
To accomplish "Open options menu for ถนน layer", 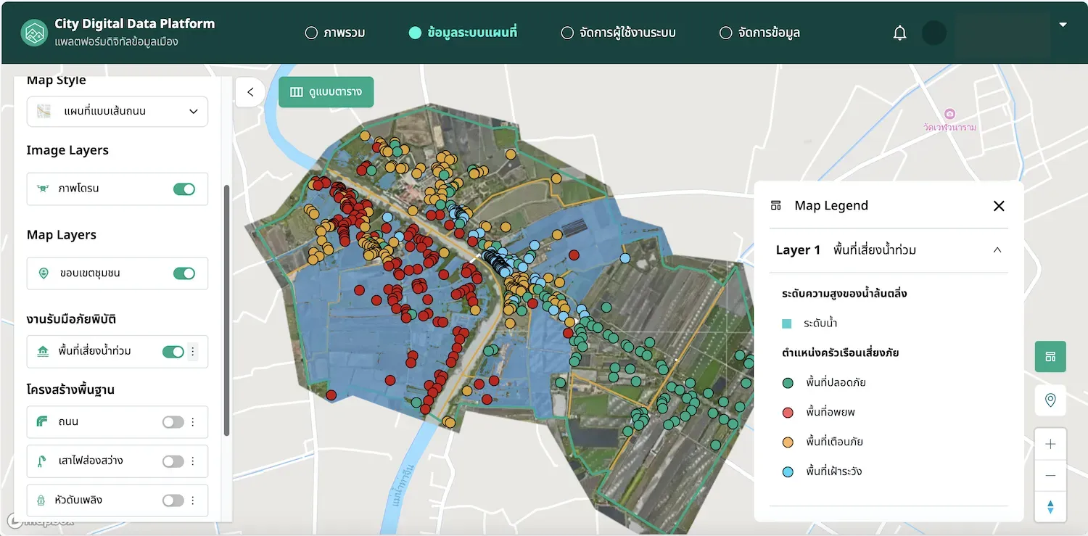I will pyautogui.click(x=193, y=421).
